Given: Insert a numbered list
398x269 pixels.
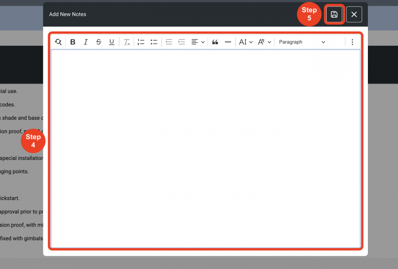Looking at the screenshot, I should [x=141, y=42].
